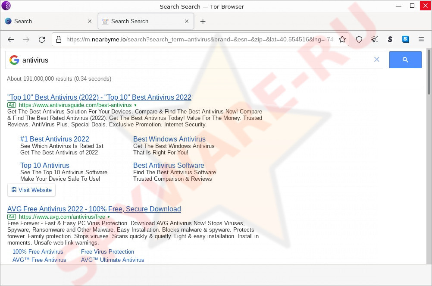Screen dimensions: 432x286
Task: Open Best Windows Antivirus sitelink
Action: [x=169, y=139]
